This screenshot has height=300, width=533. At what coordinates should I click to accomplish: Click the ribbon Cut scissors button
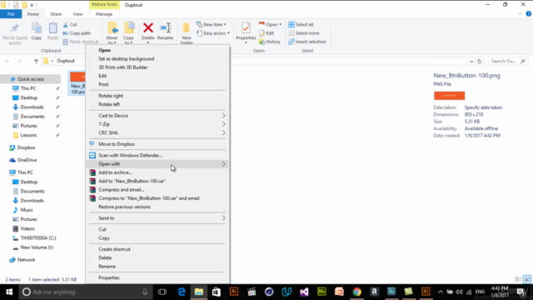pyautogui.click(x=70, y=24)
